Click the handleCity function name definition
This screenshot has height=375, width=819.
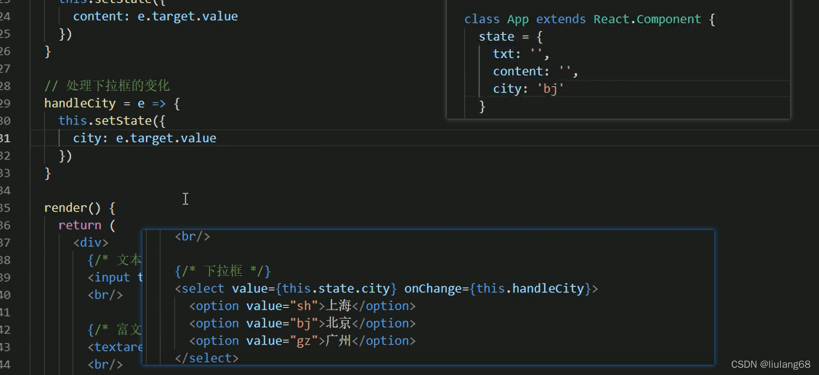80,103
